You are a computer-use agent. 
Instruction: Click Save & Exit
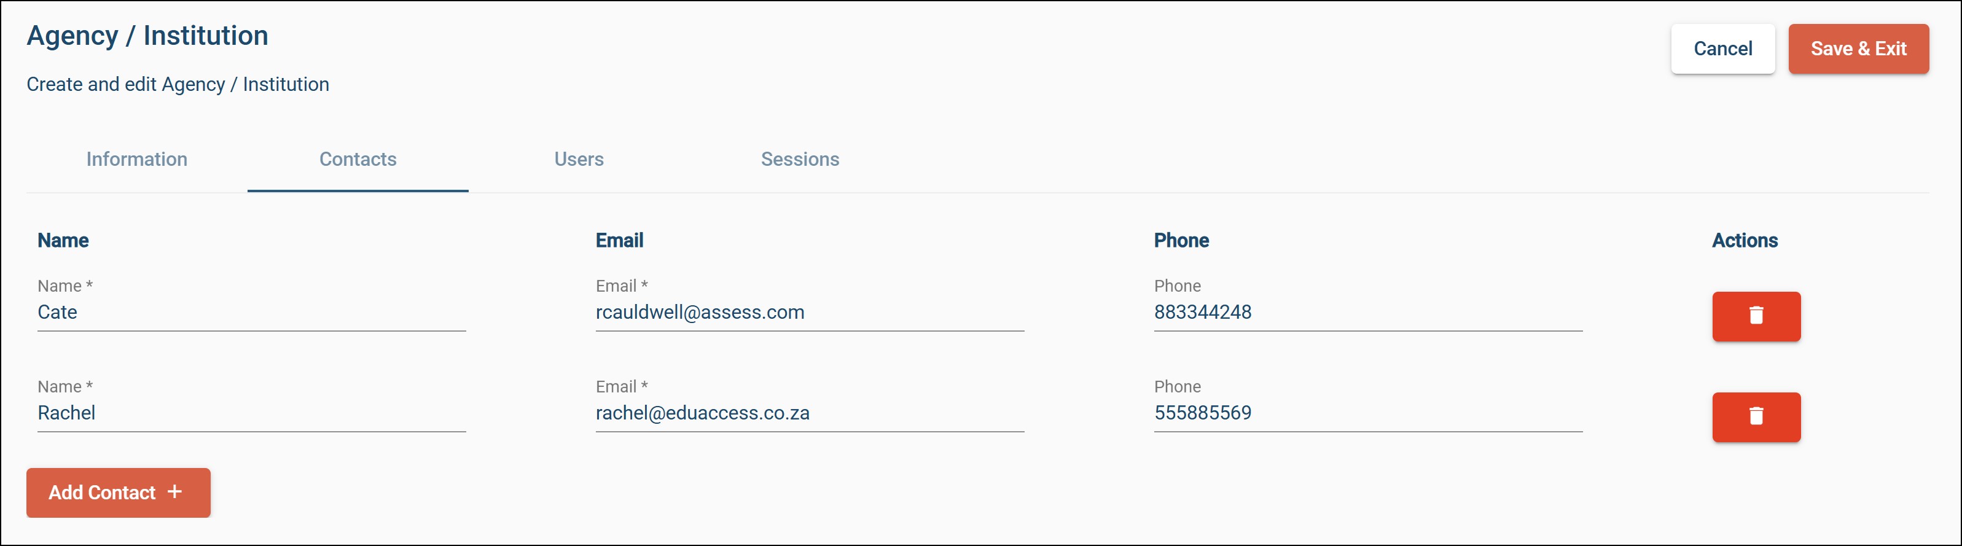pyautogui.click(x=1858, y=49)
